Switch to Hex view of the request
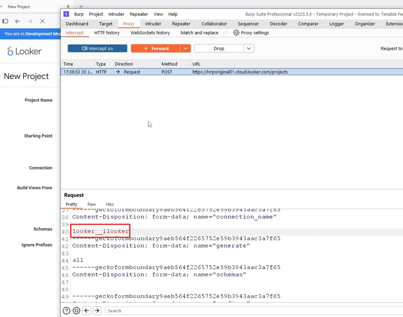The height and width of the screenshot is (317, 403). coord(109,204)
